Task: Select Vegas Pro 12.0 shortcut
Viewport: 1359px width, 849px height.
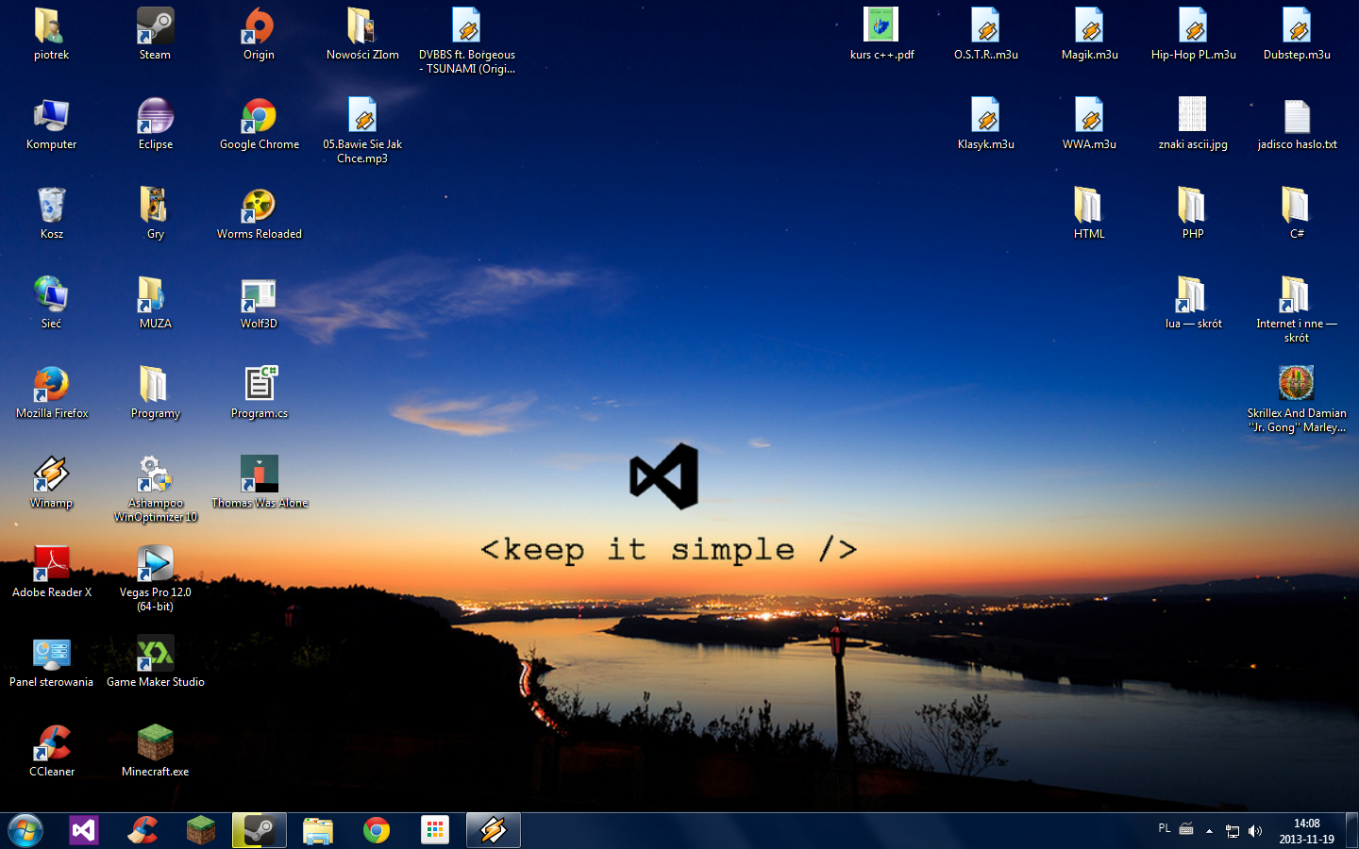Action: 155,566
